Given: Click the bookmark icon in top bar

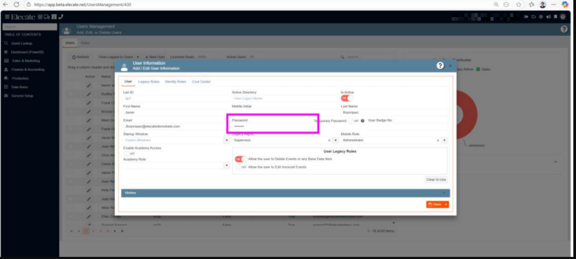Looking at the screenshot, I should pos(555,17).
